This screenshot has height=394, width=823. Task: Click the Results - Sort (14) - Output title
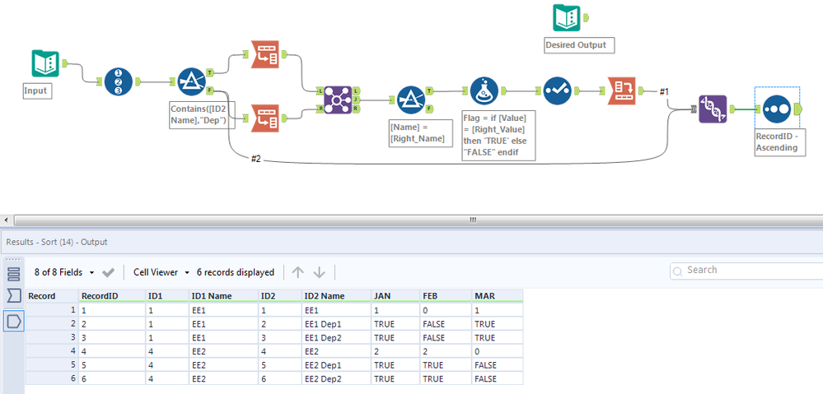coord(57,242)
